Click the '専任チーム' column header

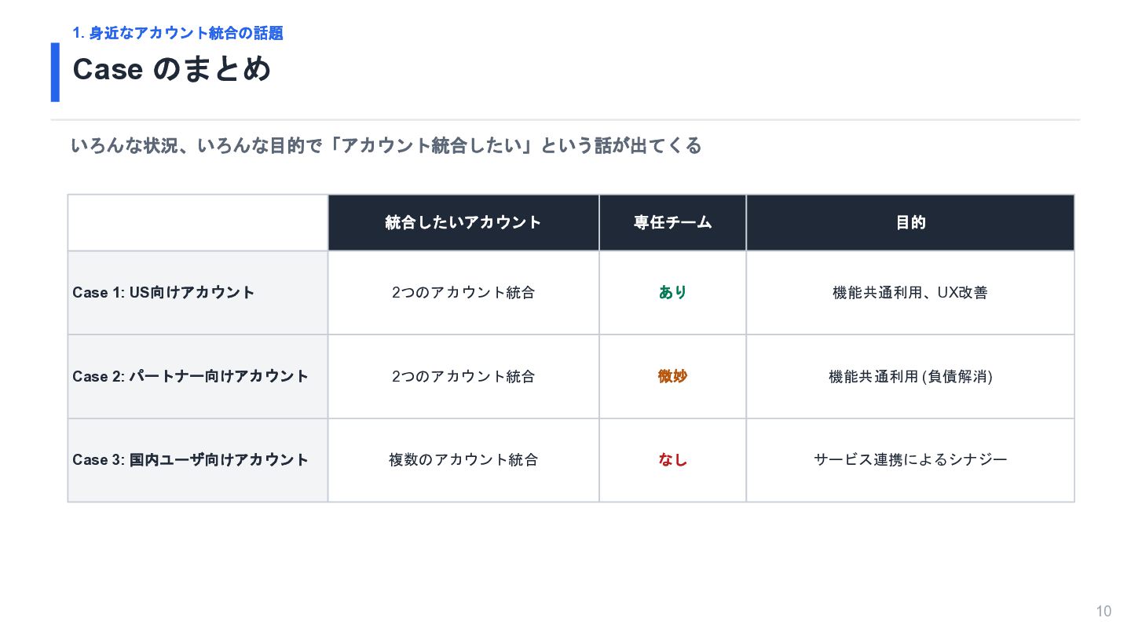coord(673,222)
